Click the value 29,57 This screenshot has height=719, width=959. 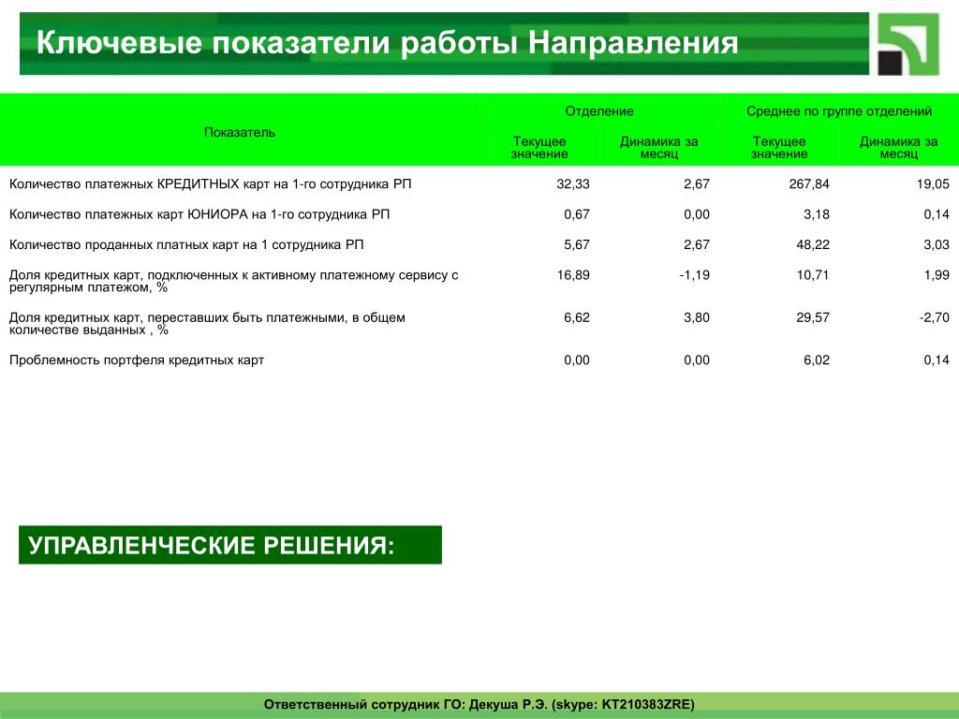pos(813,318)
